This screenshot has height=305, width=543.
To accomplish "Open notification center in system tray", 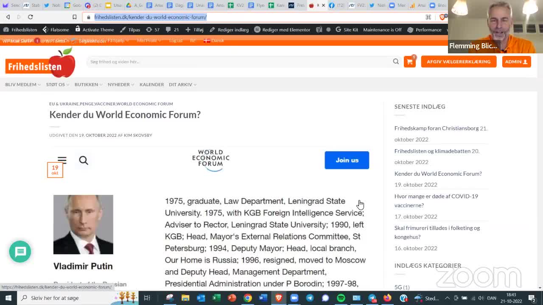I will pos(532,298).
